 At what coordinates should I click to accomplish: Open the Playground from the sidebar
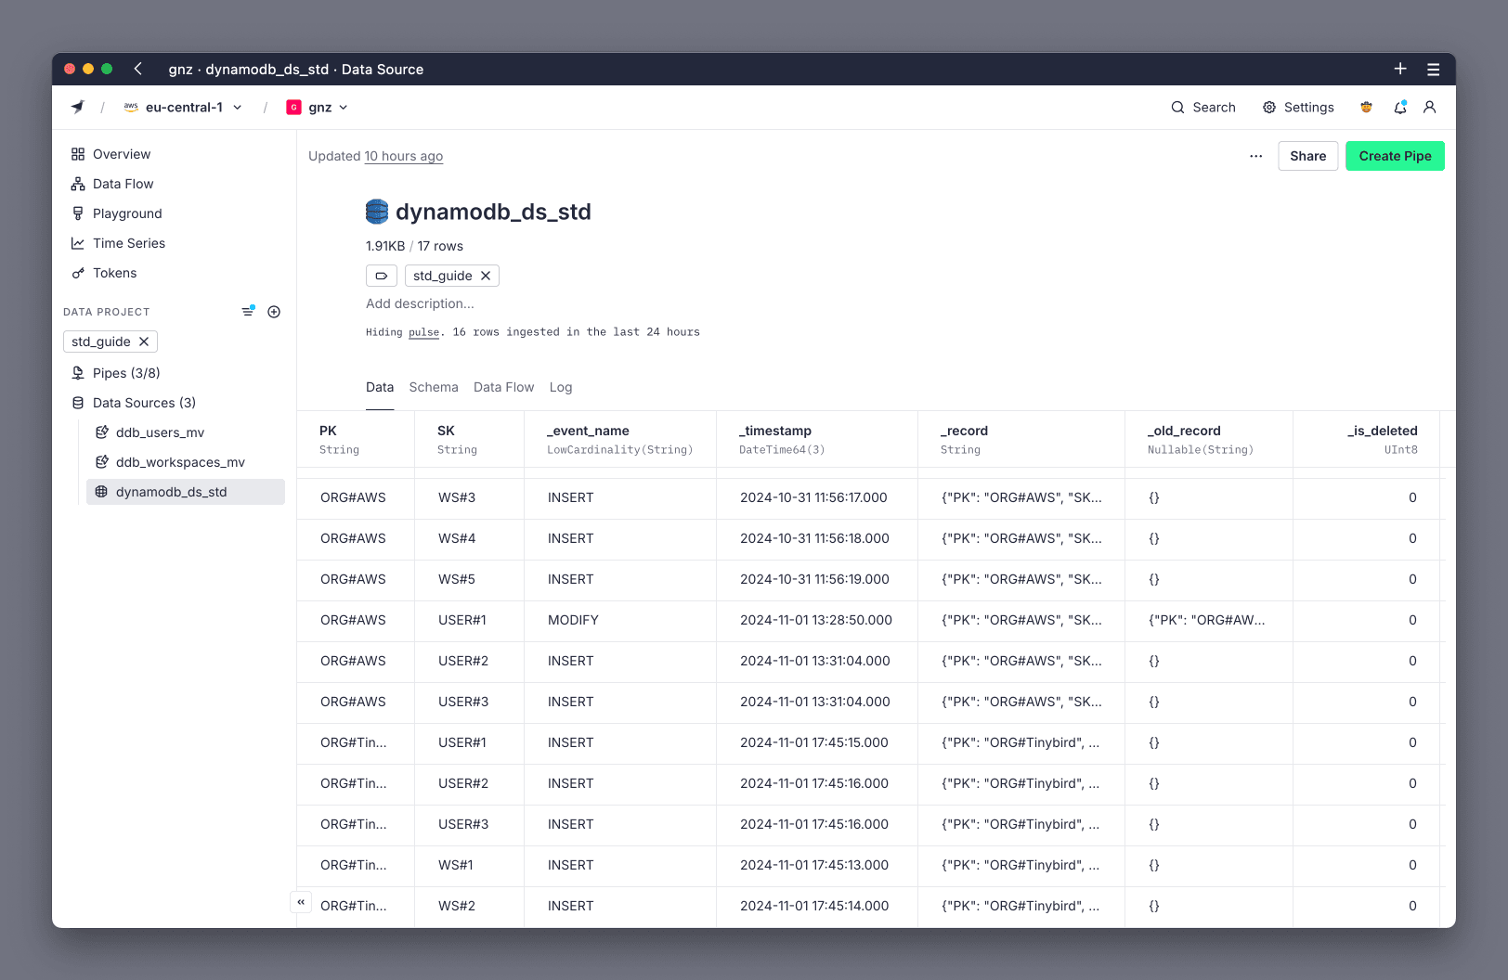pos(127,213)
